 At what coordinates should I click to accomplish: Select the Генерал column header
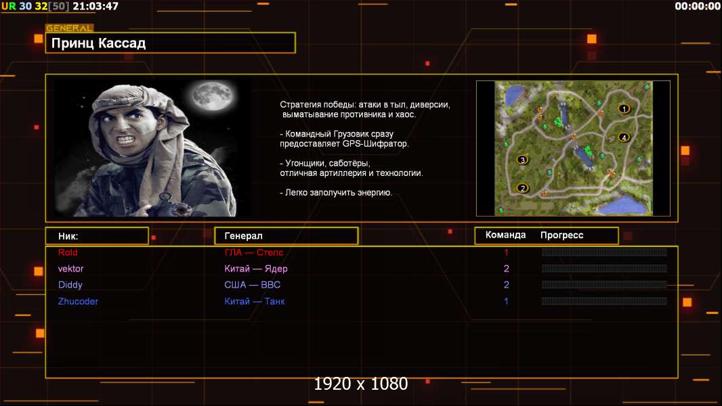[x=286, y=236]
